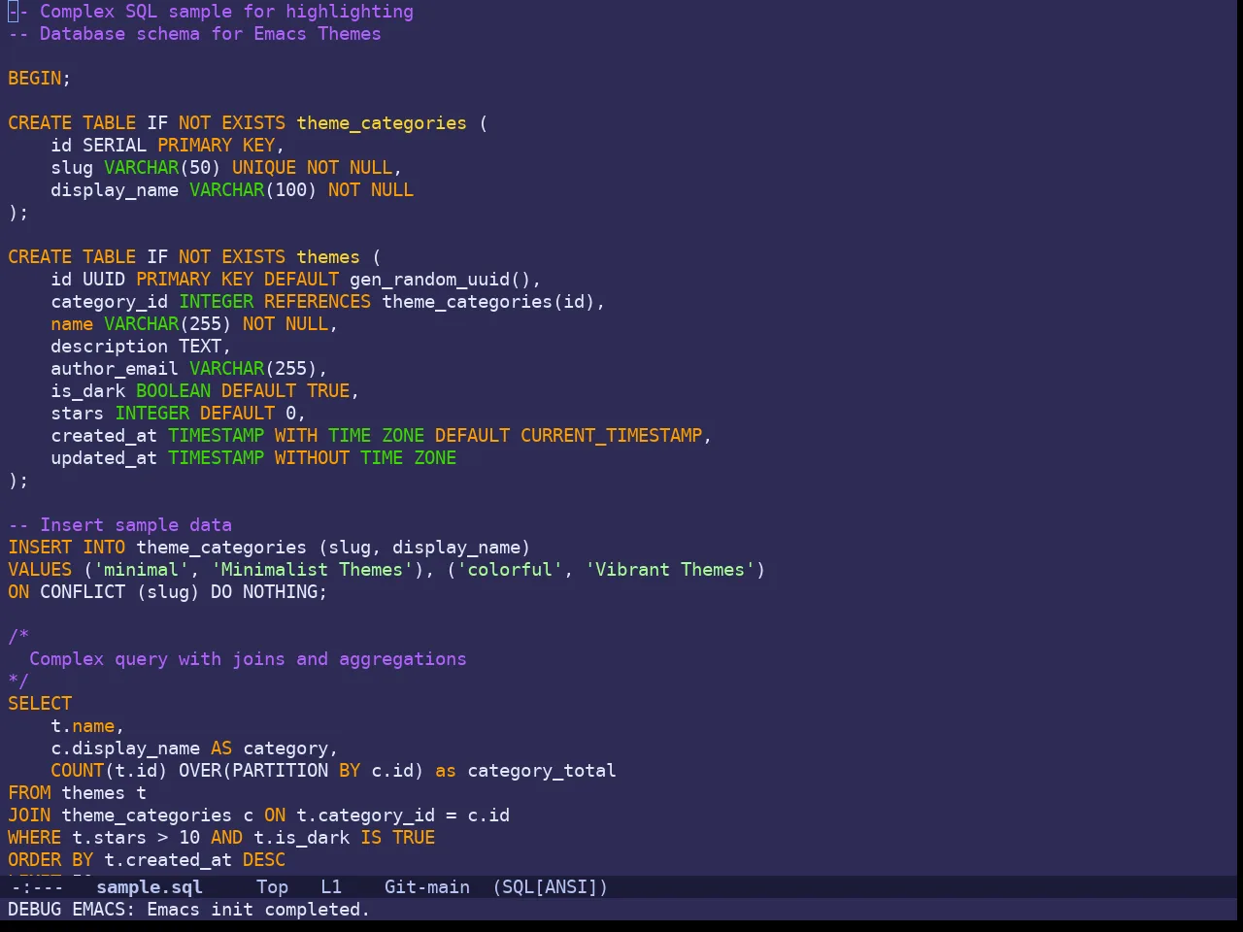
Task: Click author_email column name
Action: coord(115,369)
